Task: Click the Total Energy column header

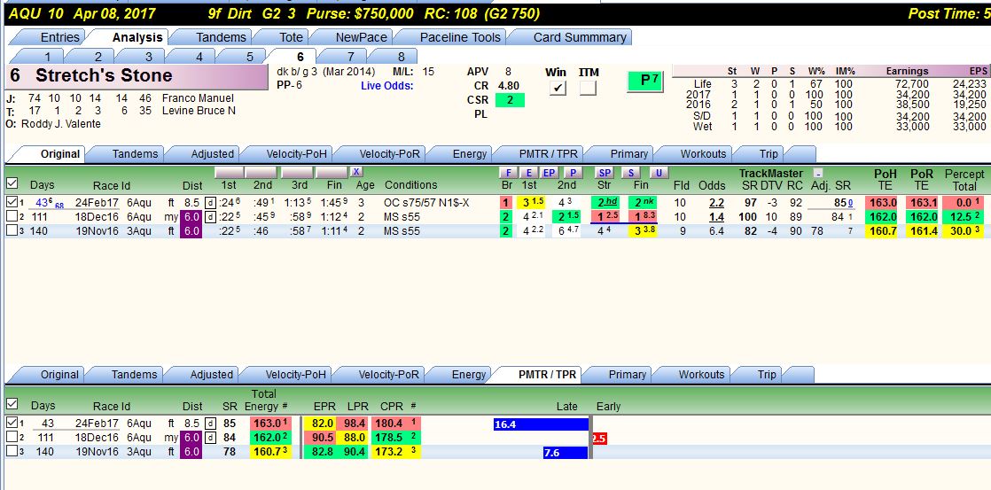Action: pos(265,401)
